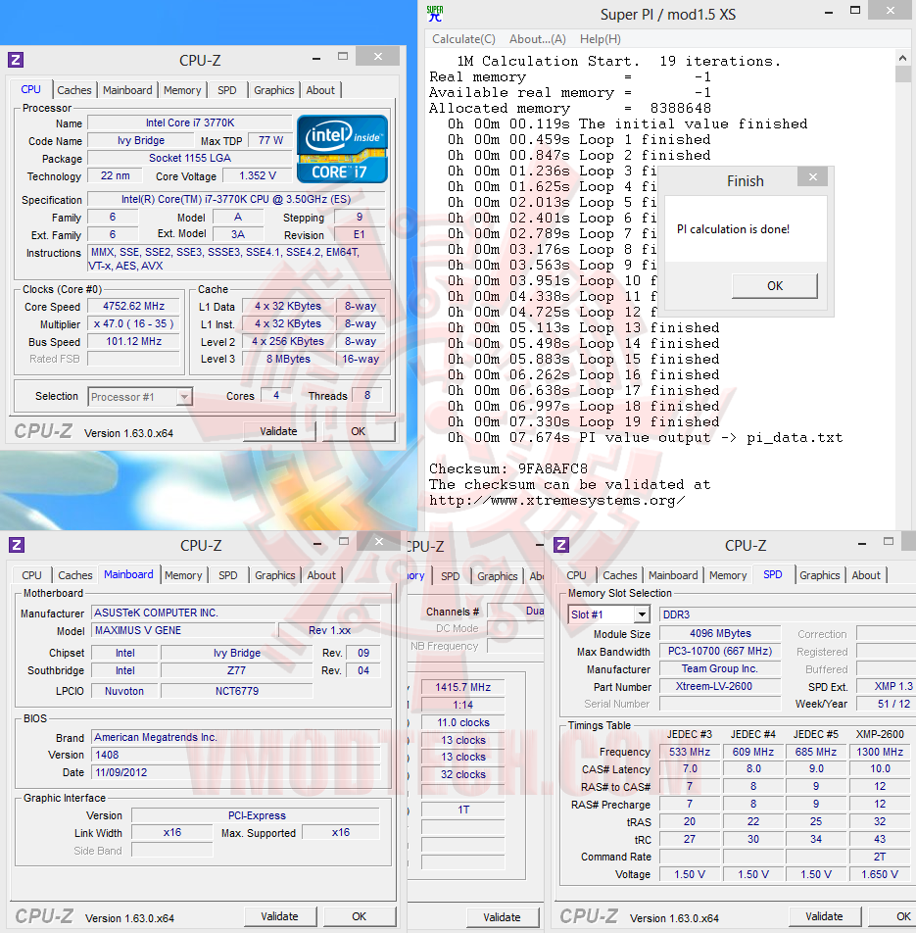The height and width of the screenshot is (933, 916).
Task: Minimize the Super PI window
Action: point(828,13)
